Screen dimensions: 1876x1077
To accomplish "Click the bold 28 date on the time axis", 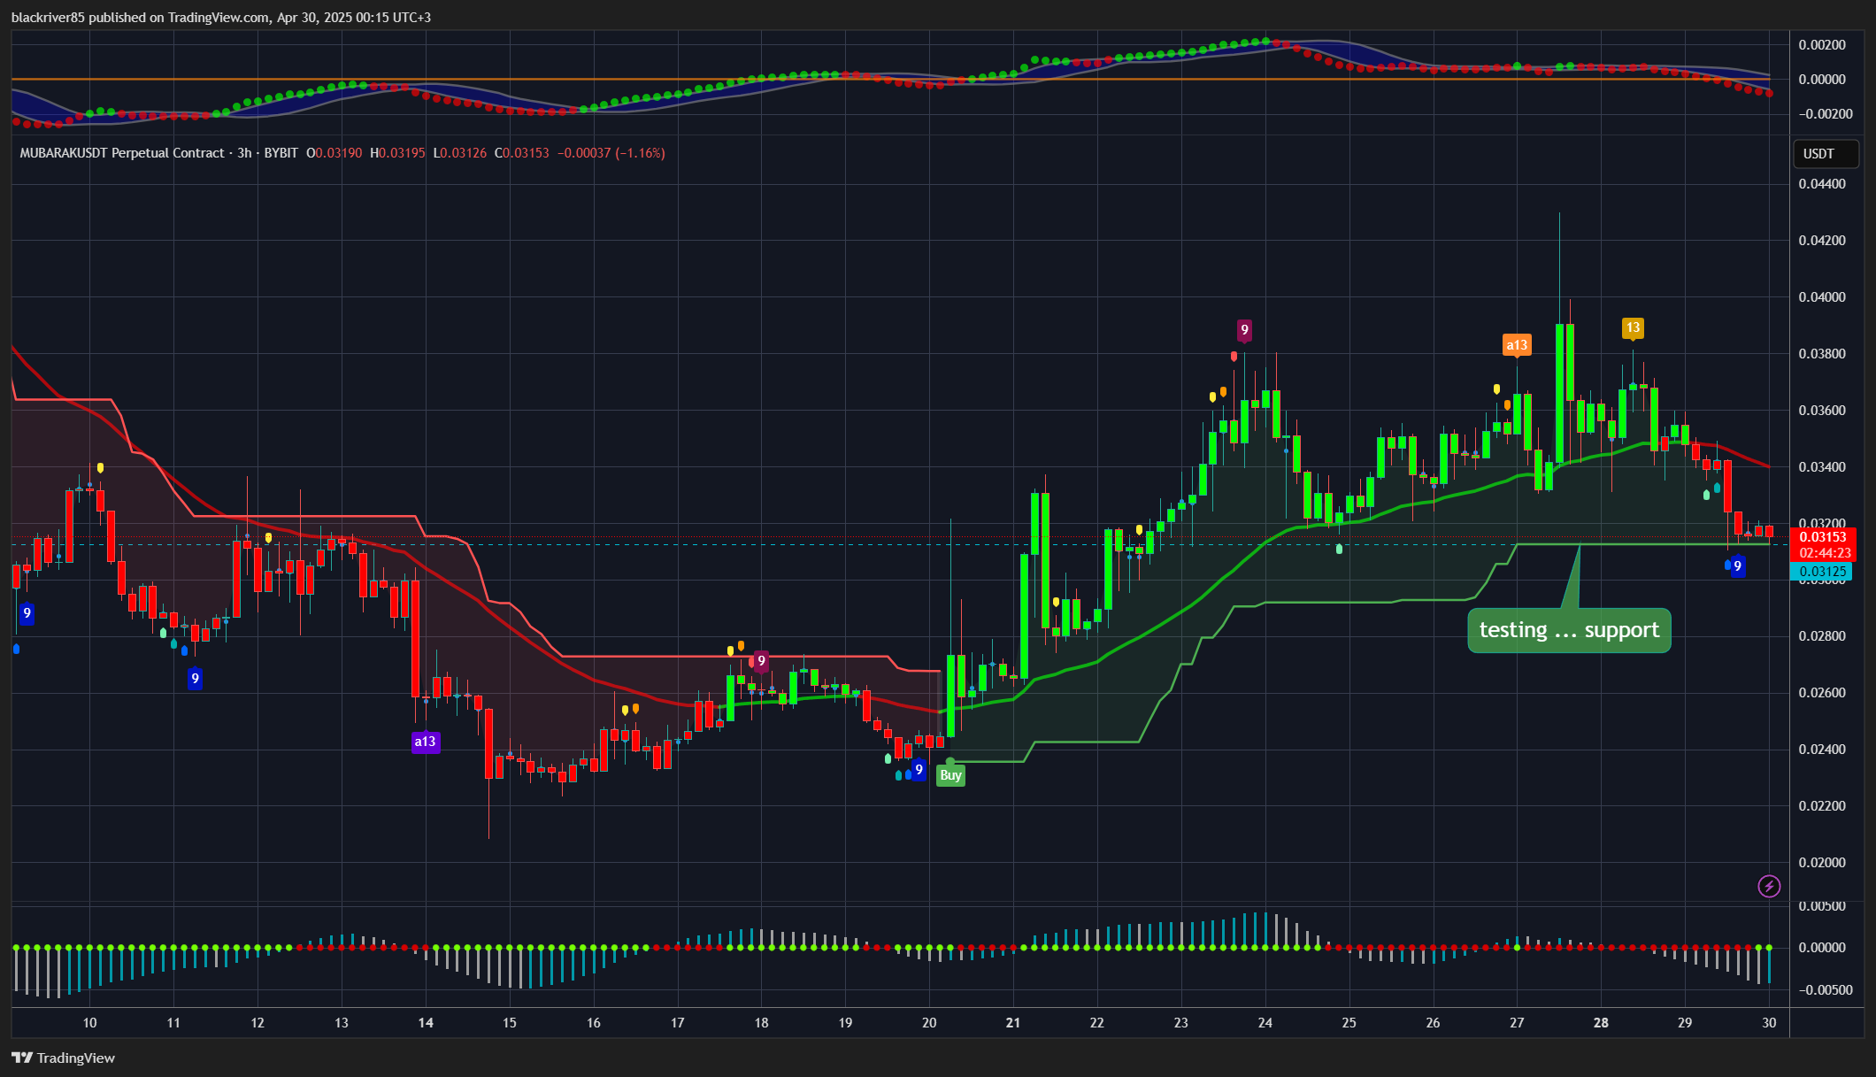I will (1601, 1023).
